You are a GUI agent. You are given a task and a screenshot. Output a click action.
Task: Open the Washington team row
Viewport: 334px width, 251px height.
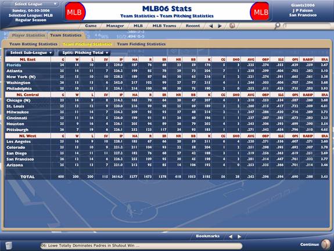(x=167, y=83)
